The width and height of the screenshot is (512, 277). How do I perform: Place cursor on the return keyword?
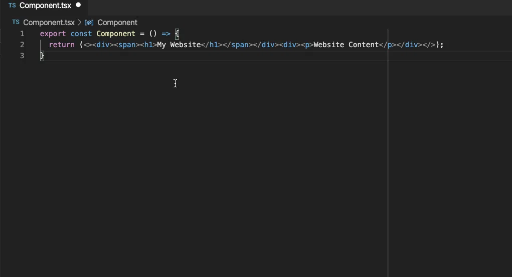62,45
